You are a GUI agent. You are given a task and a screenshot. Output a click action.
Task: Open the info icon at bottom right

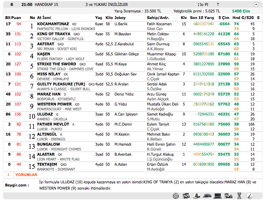[250, 196]
